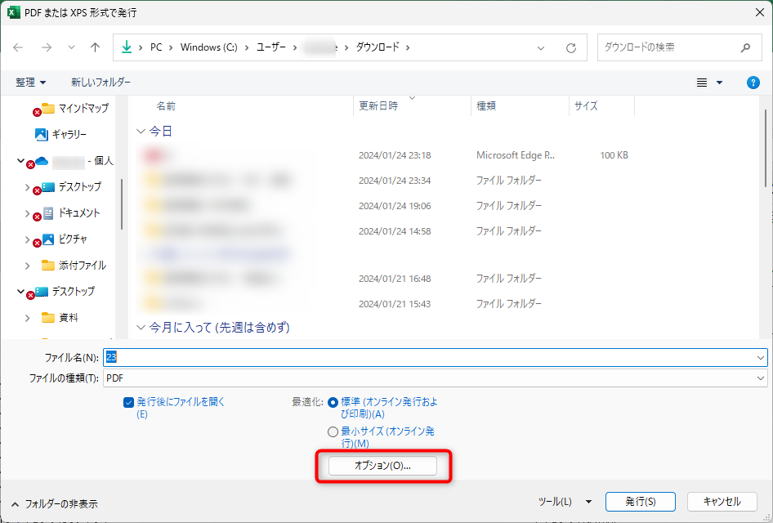773x523 pixels.
Task: Open the blue help icon
Action: [x=753, y=83]
